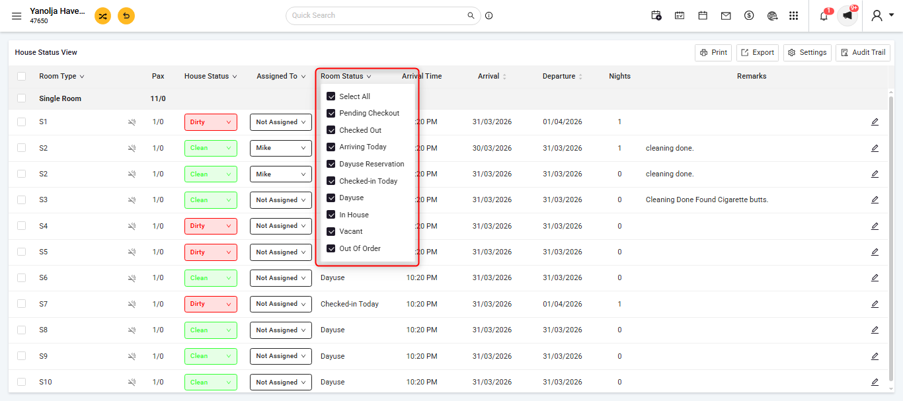Uncheck the Select All filter option
This screenshot has width=903, height=401.
point(331,96)
